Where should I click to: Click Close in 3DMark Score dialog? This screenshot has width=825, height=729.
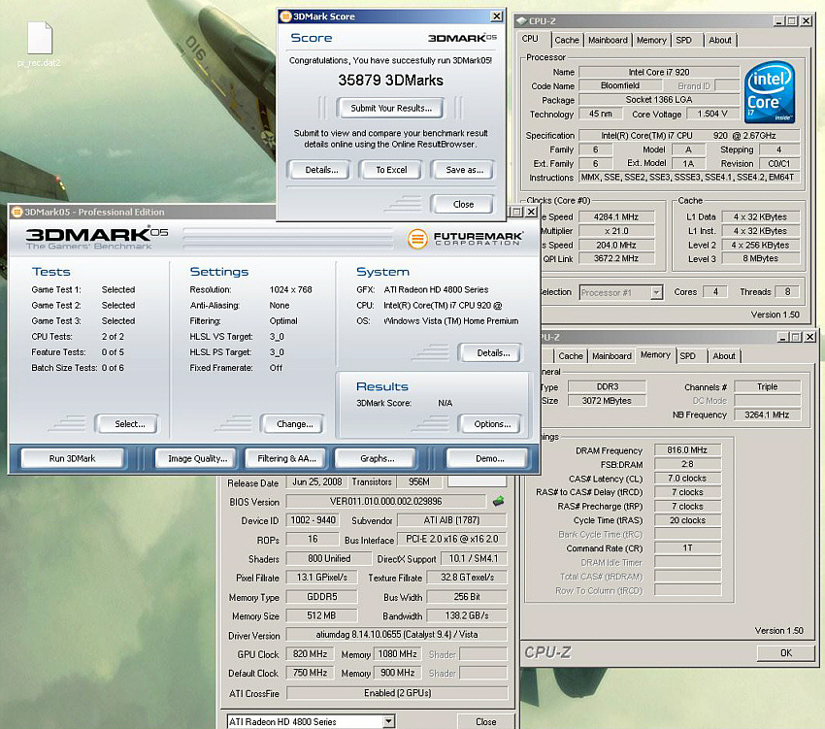click(x=463, y=204)
